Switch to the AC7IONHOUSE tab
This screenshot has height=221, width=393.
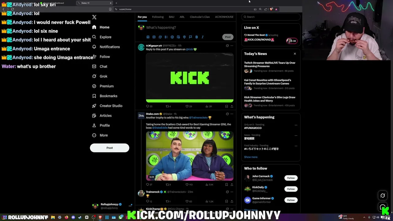coord(224,17)
